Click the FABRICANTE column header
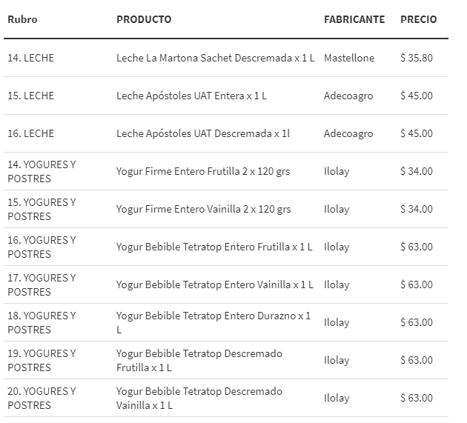 pyautogui.click(x=354, y=19)
